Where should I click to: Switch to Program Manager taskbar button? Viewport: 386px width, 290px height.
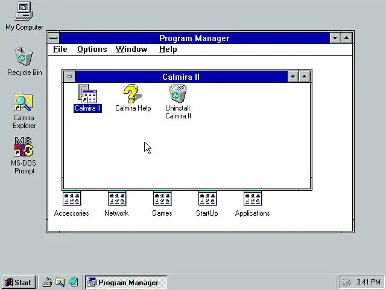pyautogui.click(x=126, y=282)
